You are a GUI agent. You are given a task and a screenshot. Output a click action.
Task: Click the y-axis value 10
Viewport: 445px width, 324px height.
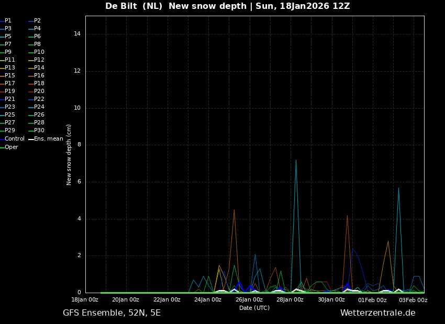(77, 108)
